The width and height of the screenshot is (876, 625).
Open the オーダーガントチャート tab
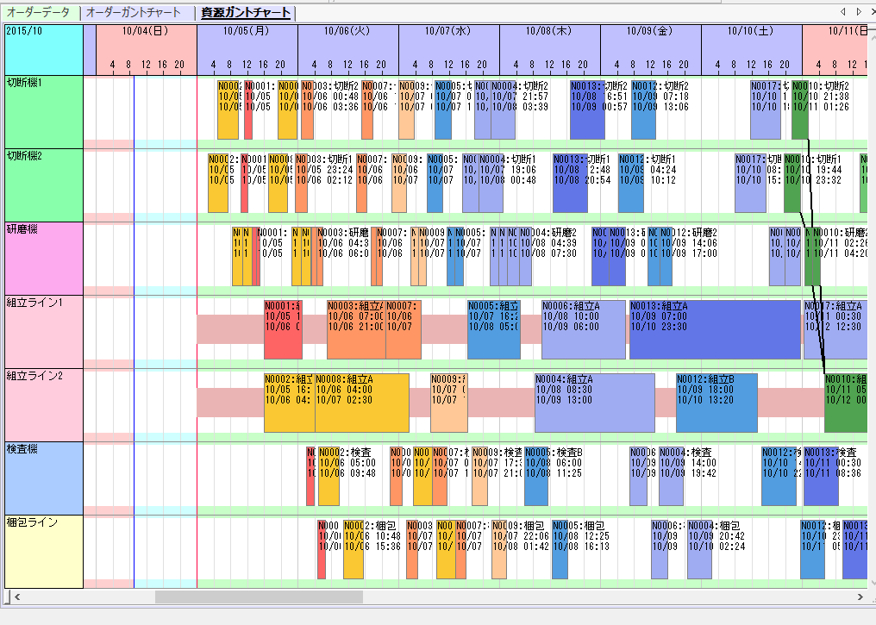[x=134, y=13]
